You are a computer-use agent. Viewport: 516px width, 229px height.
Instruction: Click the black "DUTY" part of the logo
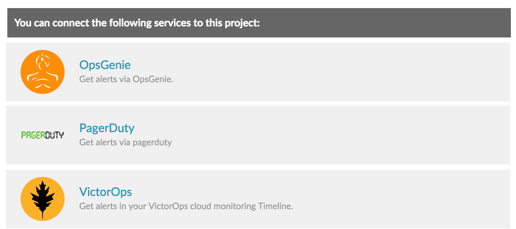[x=54, y=135]
